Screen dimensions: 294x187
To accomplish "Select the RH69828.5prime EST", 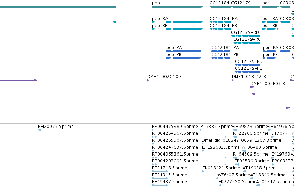I will [235, 130].
